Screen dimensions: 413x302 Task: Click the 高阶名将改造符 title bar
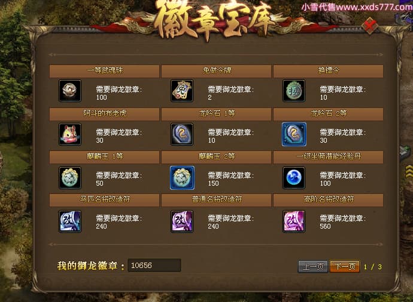point(328,200)
